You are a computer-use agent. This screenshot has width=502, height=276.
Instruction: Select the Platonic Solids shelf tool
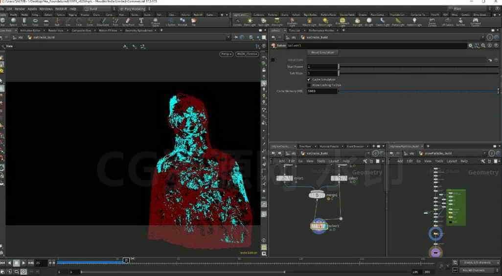coord(156,22)
